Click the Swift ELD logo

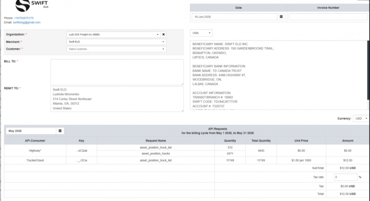(x=32, y=5)
